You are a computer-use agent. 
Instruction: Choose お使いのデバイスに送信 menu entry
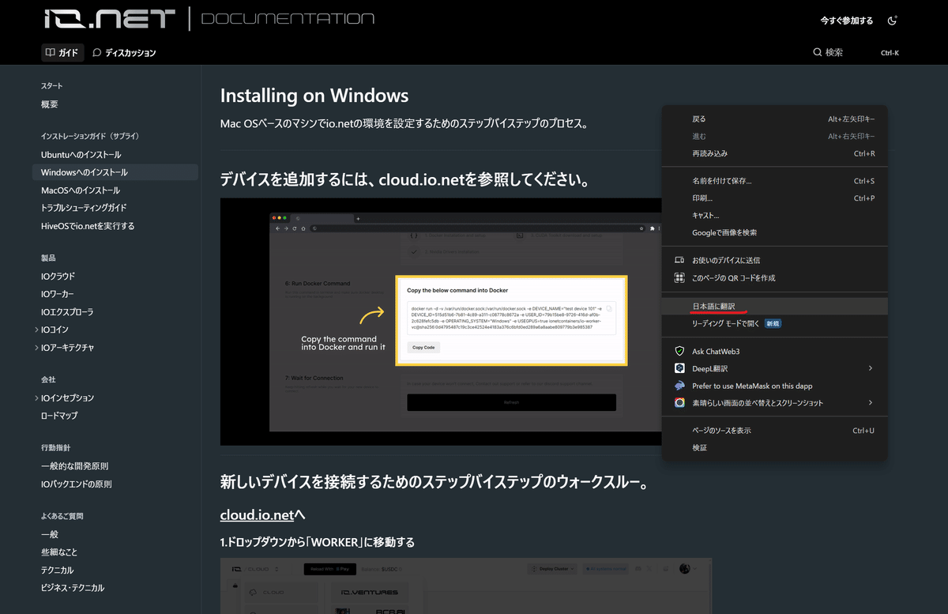click(x=774, y=260)
